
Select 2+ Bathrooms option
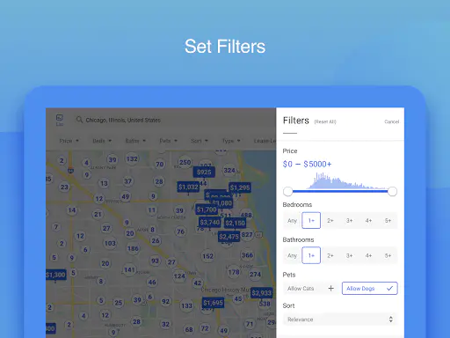[330, 255]
